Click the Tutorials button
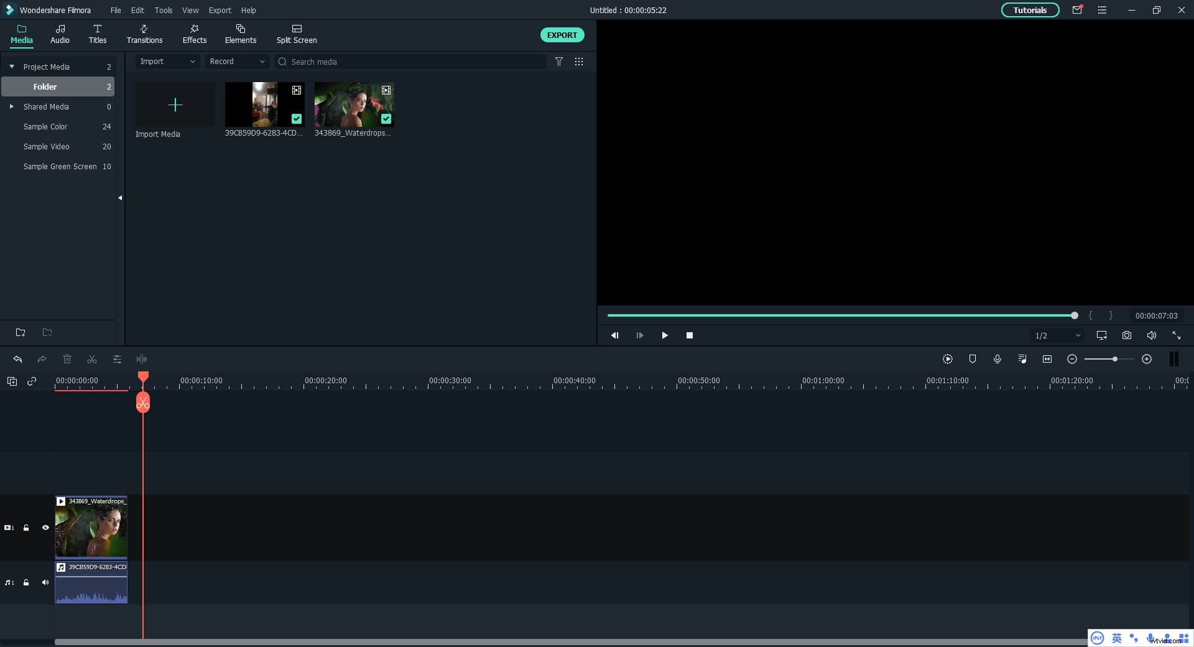This screenshot has height=647, width=1194. click(1030, 10)
